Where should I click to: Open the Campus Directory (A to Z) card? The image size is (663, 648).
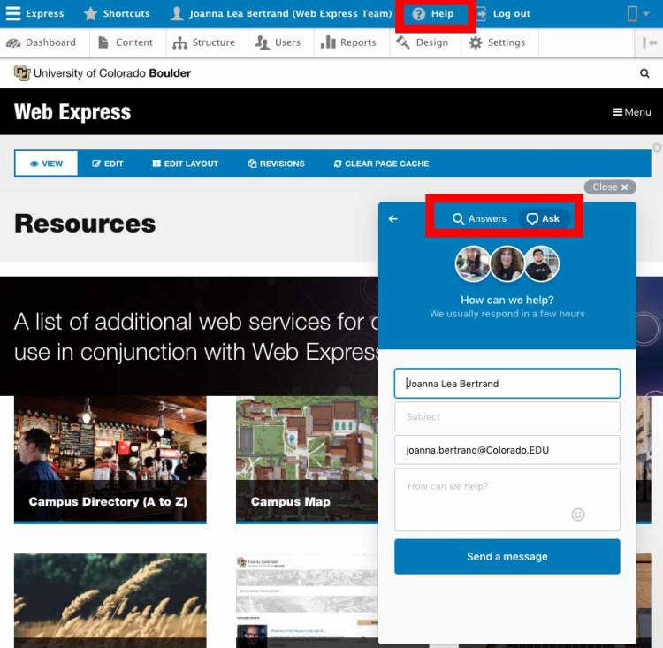click(110, 460)
